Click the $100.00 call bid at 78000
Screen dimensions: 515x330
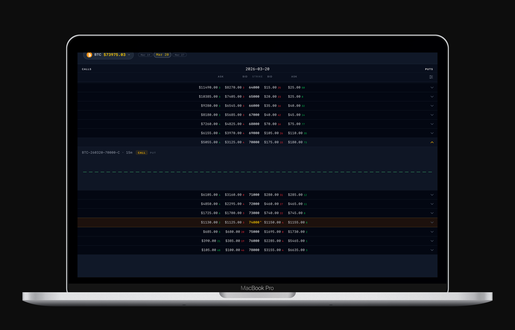pos(232,250)
